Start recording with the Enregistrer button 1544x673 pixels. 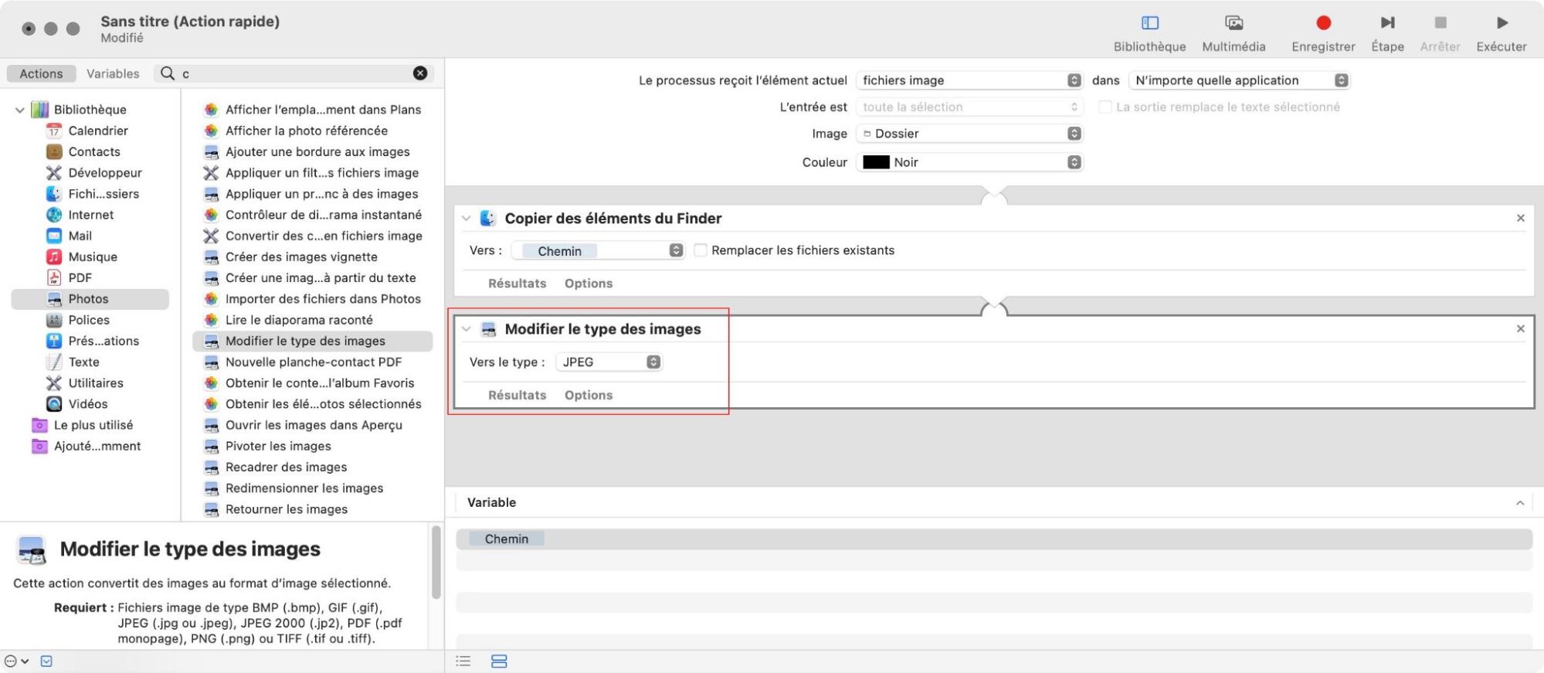coord(1323,23)
